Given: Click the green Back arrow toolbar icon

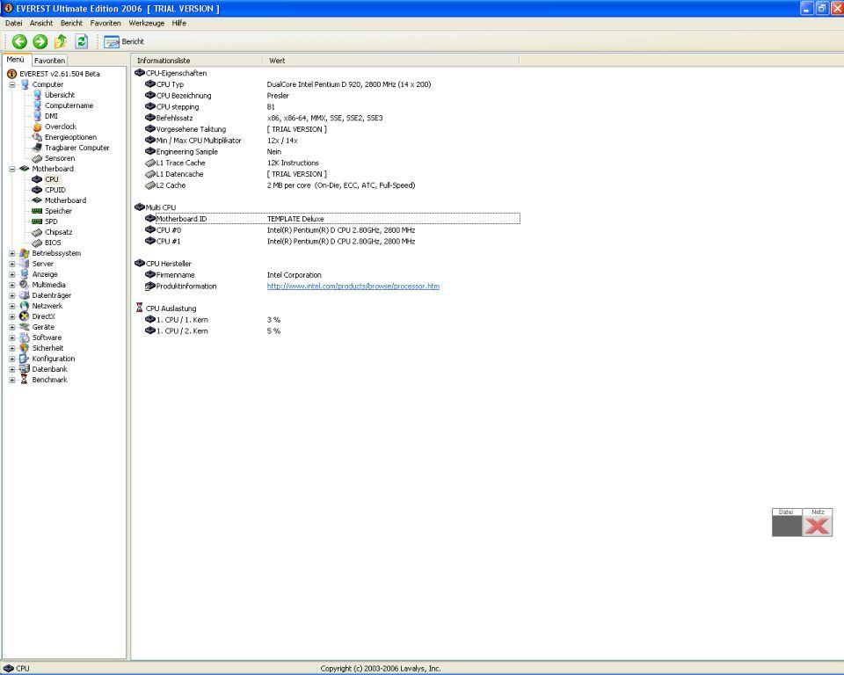Looking at the screenshot, I should [19, 41].
